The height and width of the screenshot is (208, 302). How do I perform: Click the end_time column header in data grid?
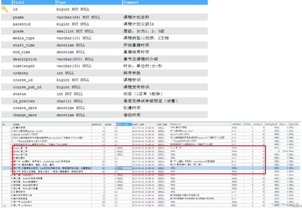point(162,124)
